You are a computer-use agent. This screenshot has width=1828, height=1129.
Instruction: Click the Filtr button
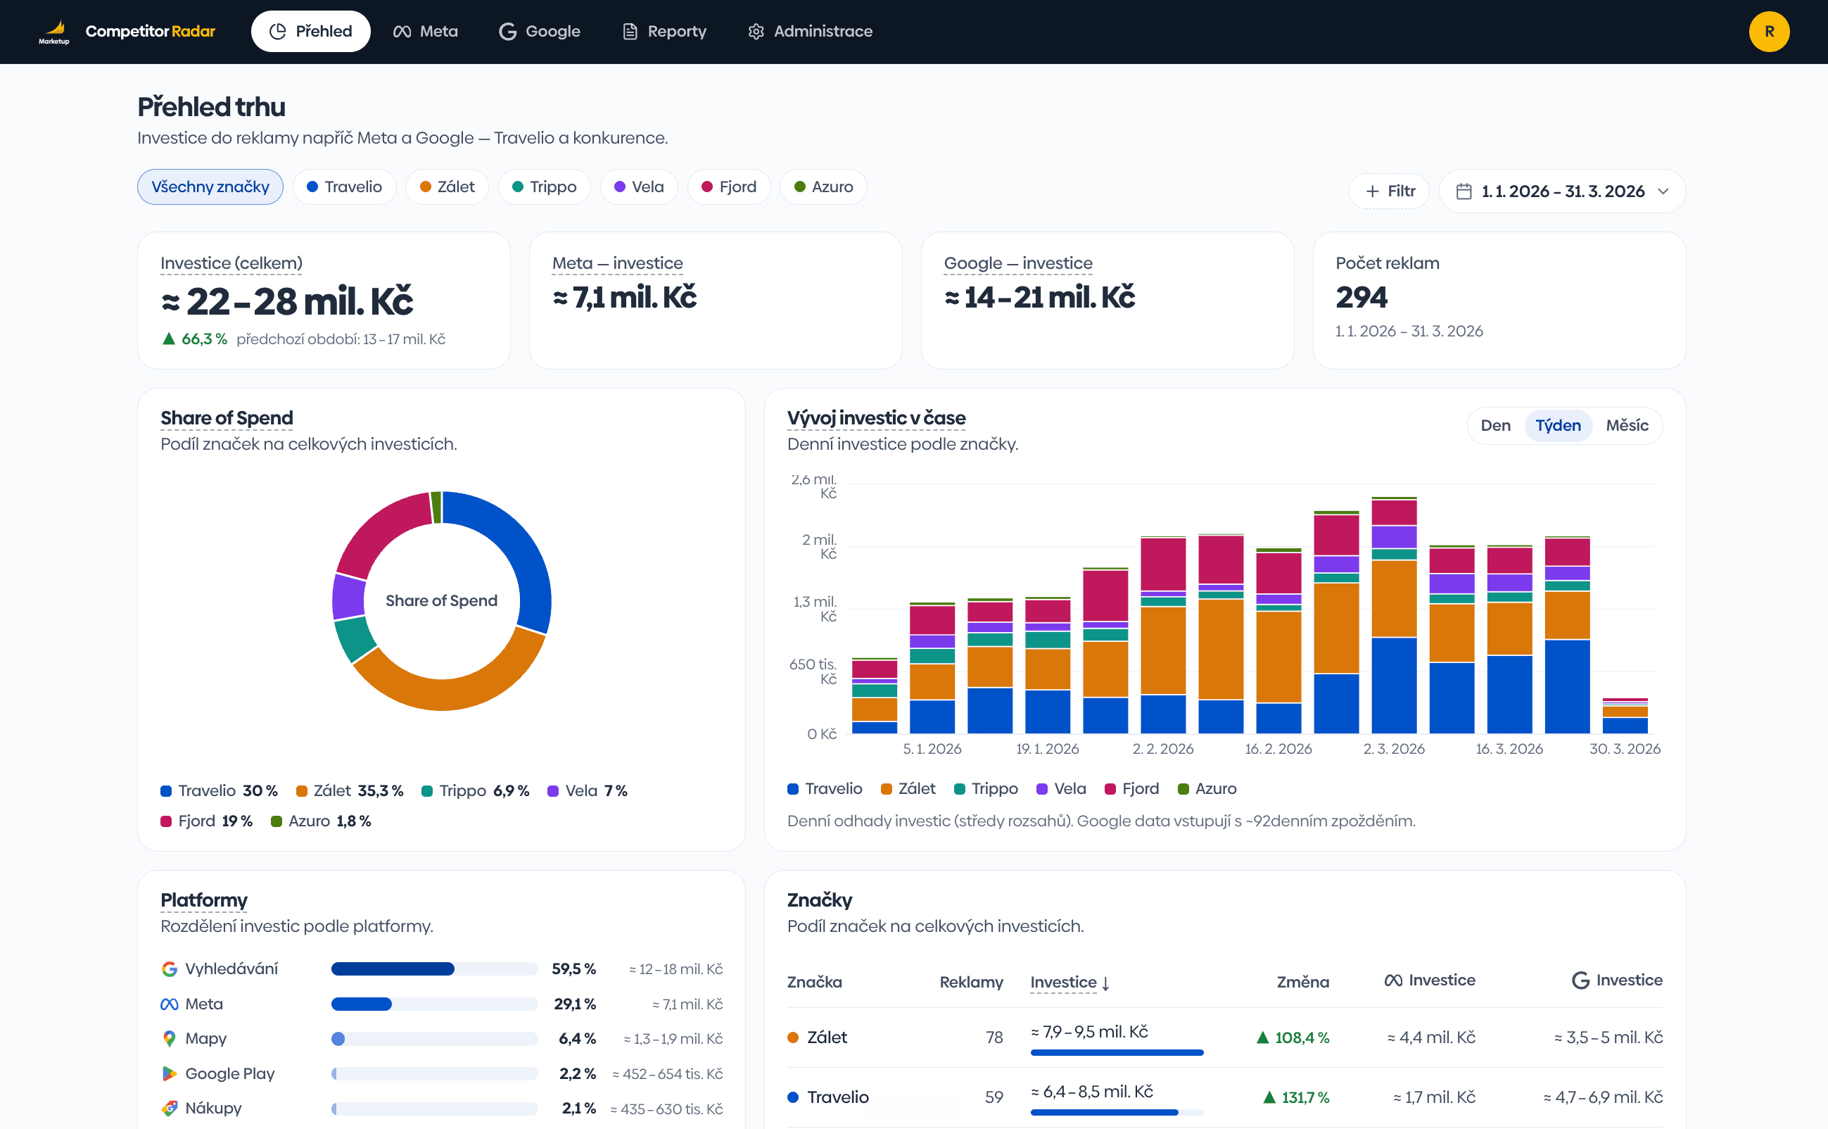[x=1389, y=191]
